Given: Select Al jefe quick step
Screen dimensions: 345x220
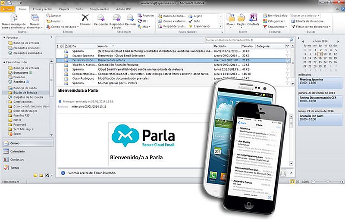Looking at the screenshot, I should [195, 16].
